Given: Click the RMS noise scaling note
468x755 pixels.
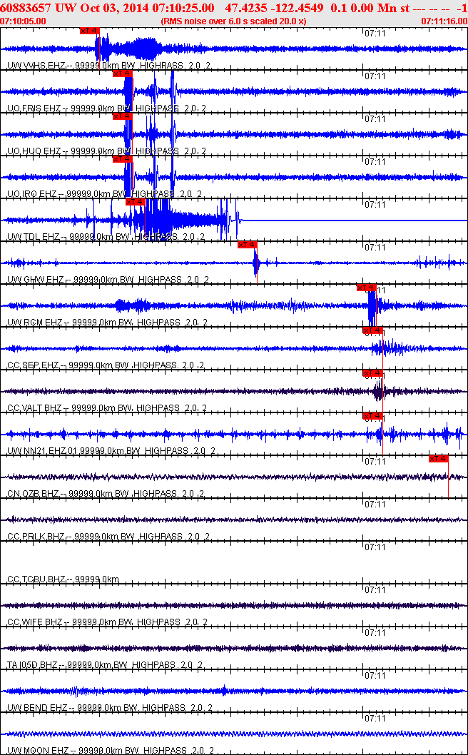Looking at the screenshot, I should tap(233, 21).
